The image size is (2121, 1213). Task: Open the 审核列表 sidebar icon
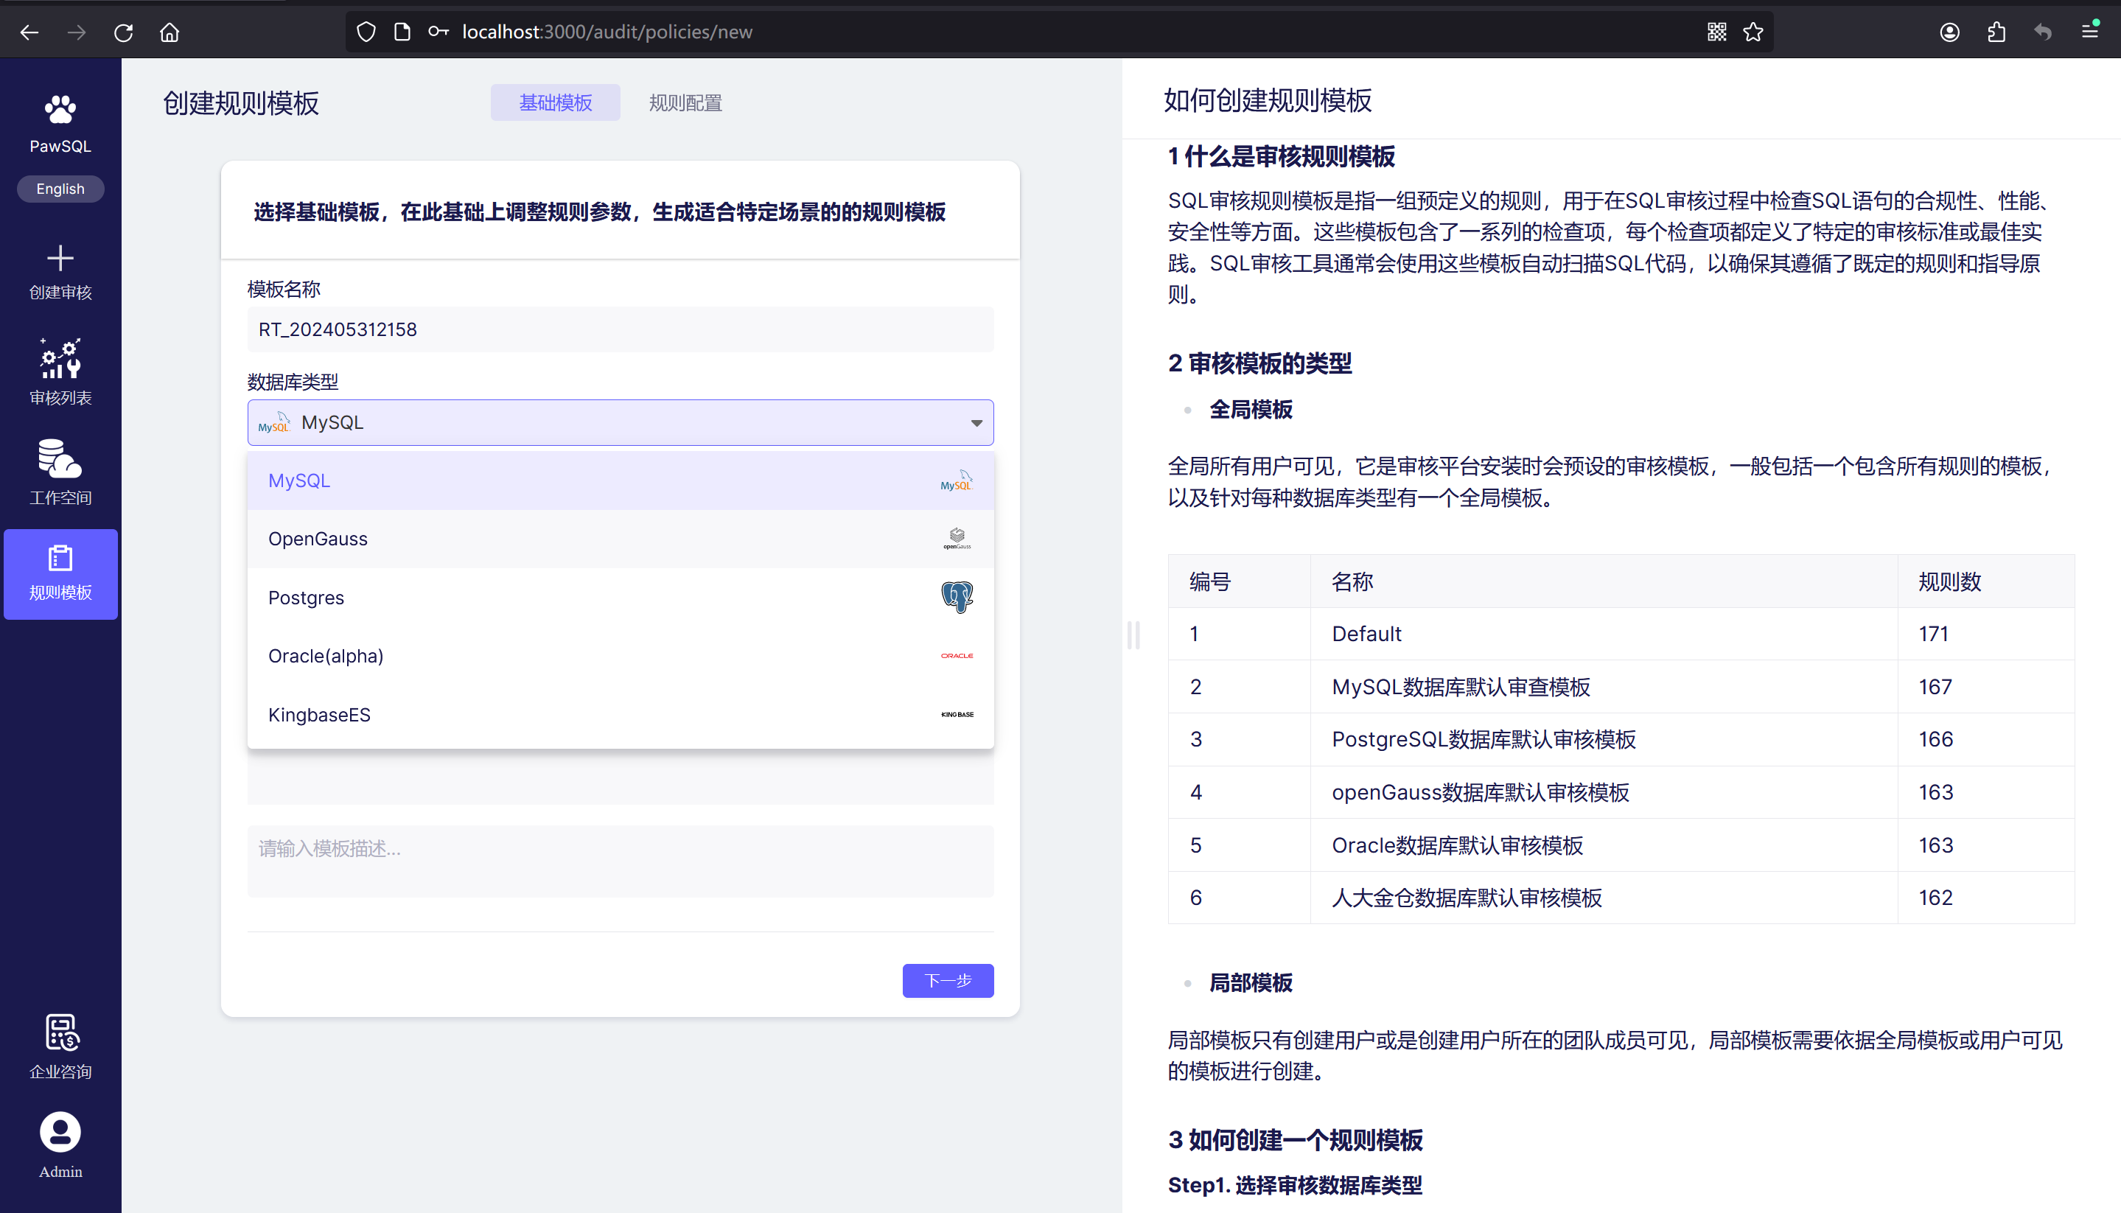pos(60,359)
